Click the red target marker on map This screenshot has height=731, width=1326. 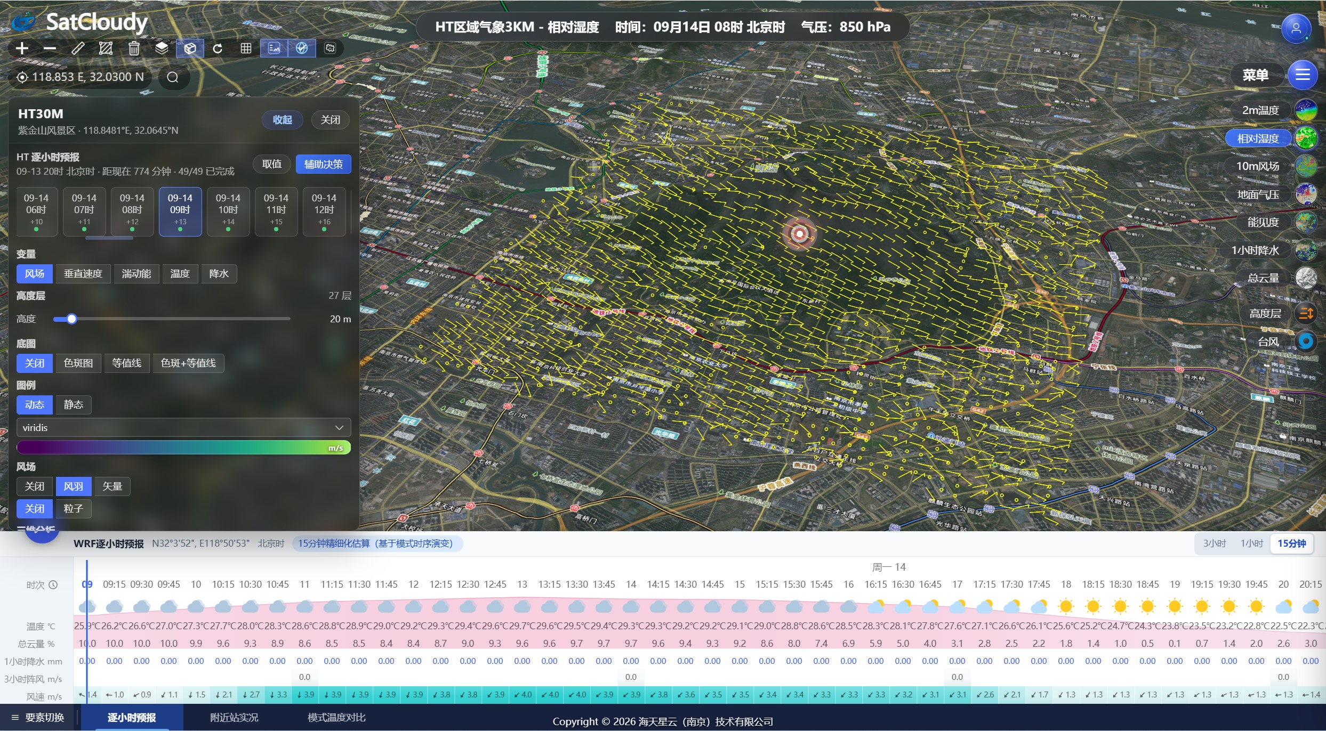pos(799,233)
